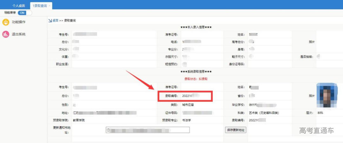Click the breadcrumb arrow icon before 桌面

coord(50,20)
